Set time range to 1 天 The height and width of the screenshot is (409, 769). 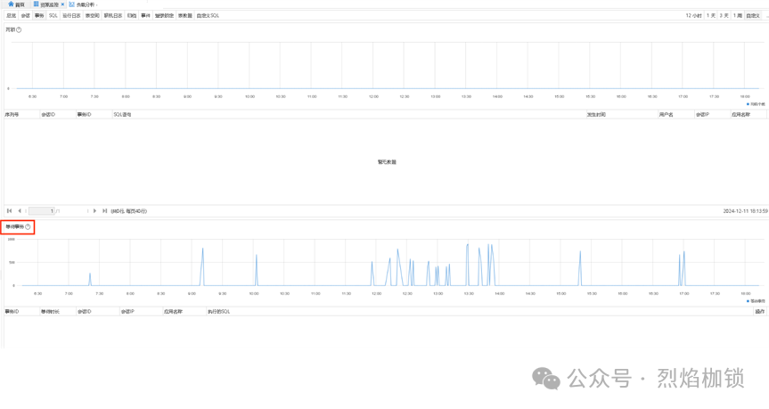(x=711, y=16)
